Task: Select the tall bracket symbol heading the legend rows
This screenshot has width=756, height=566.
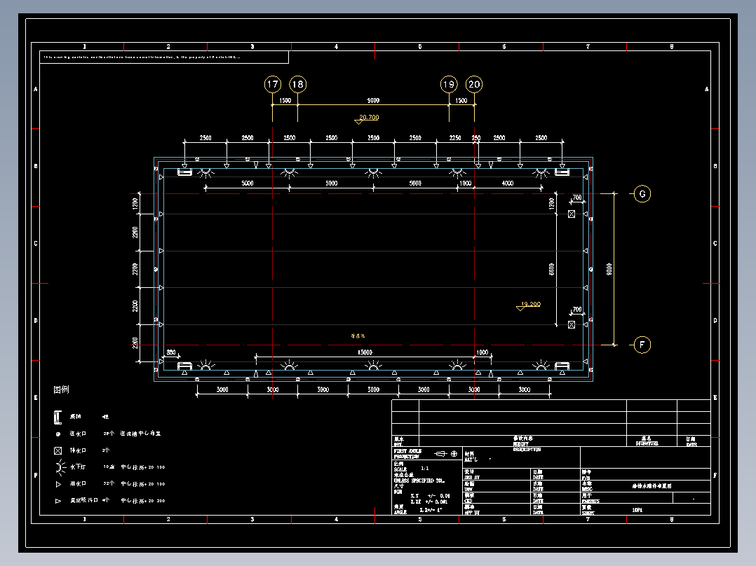Action: [58, 417]
